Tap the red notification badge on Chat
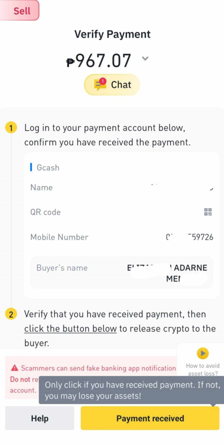The height and width of the screenshot is (444, 224). 103,81
